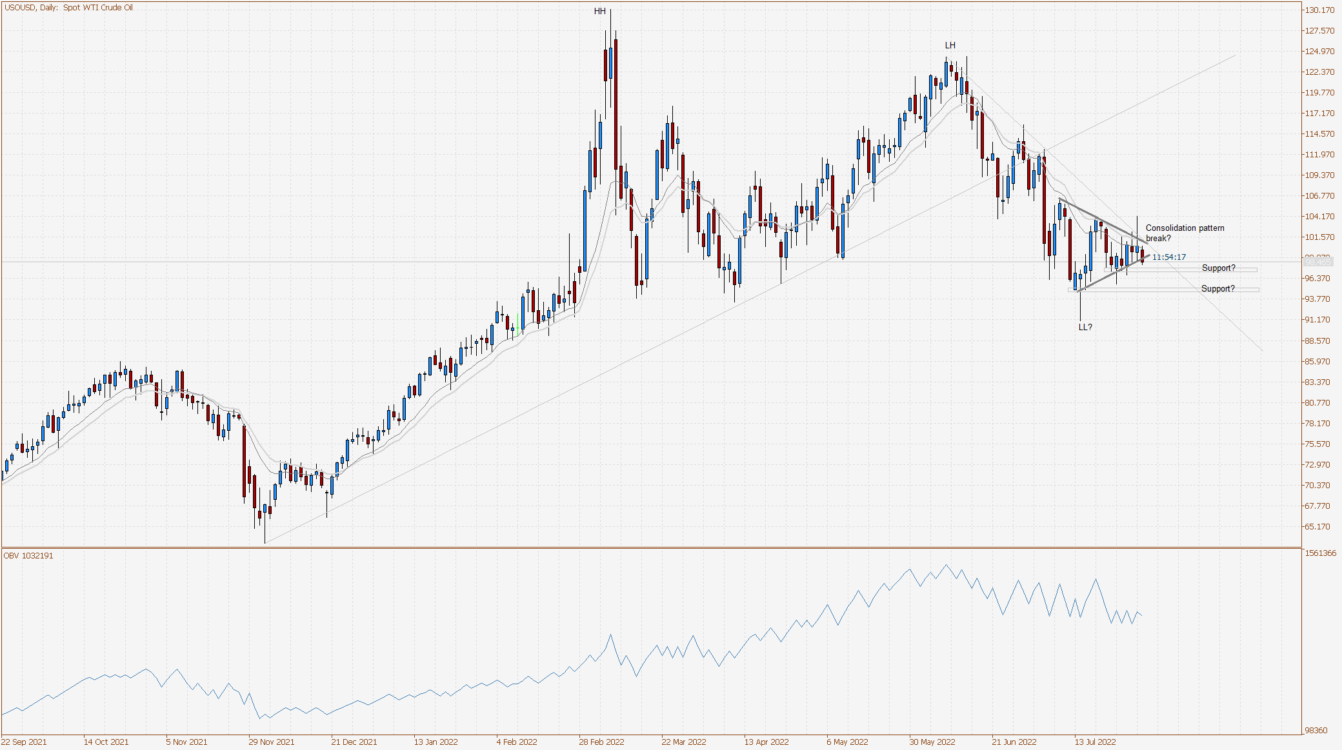Click the 114.570 price axis label
Viewport: 1342px width, 750px height.
[x=1319, y=133]
